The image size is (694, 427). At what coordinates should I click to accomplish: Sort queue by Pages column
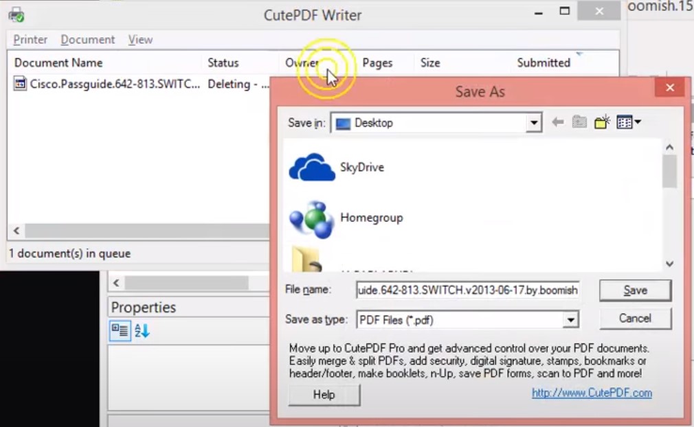click(377, 62)
